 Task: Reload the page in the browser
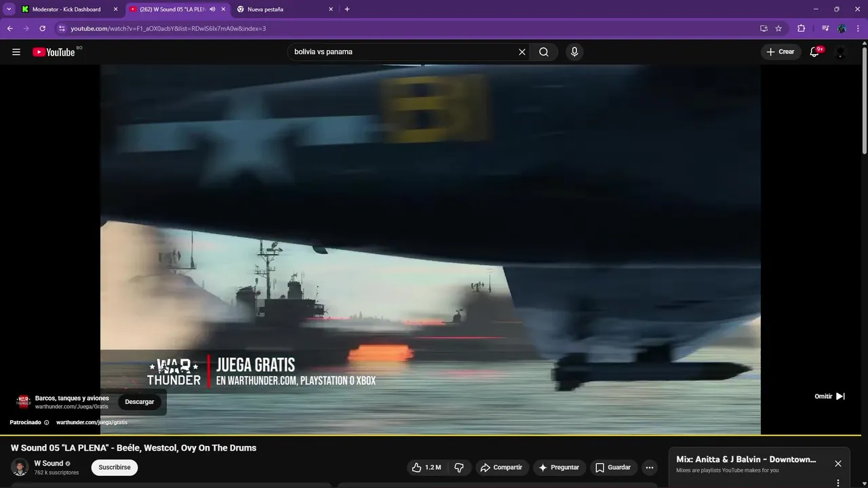42,28
